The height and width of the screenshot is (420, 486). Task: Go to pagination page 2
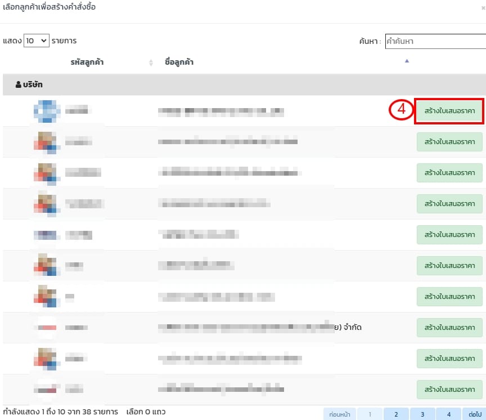click(396, 414)
